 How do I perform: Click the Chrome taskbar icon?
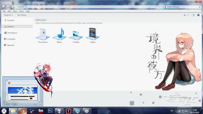pos(23,111)
